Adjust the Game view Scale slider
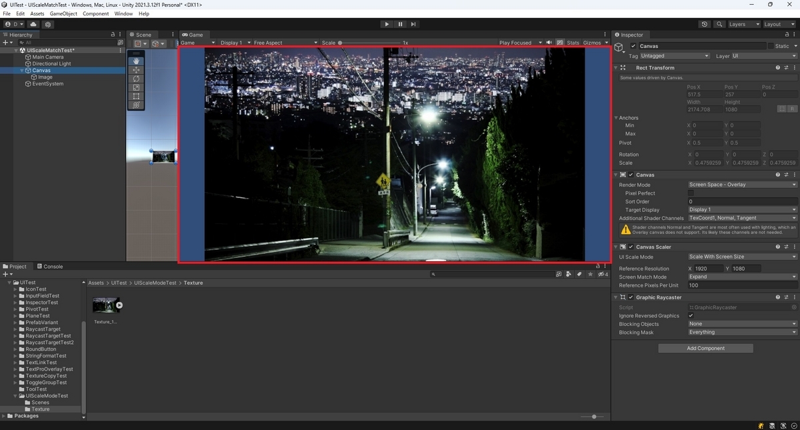This screenshot has width=800, height=430. (x=369, y=43)
